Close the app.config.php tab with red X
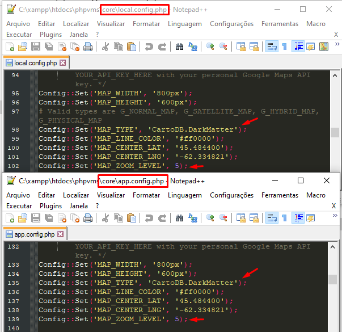 pos(61,234)
